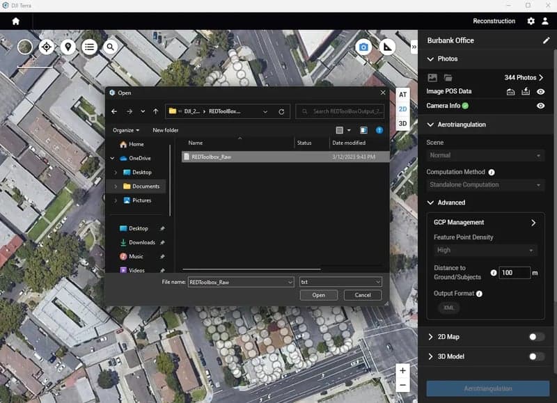
Task: Click the locate/crosshair map icon
Action: click(47, 47)
